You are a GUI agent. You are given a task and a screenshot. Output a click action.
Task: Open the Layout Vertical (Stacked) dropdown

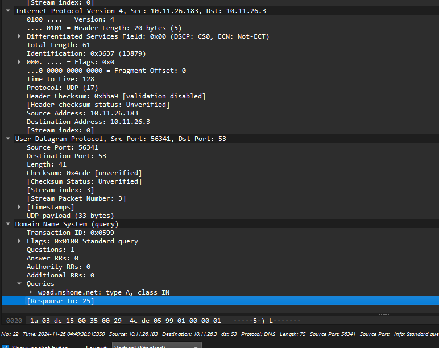click(x=157, y=346)
